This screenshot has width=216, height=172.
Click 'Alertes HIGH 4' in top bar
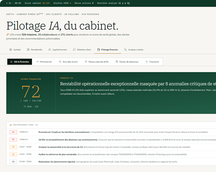[62, 3]
